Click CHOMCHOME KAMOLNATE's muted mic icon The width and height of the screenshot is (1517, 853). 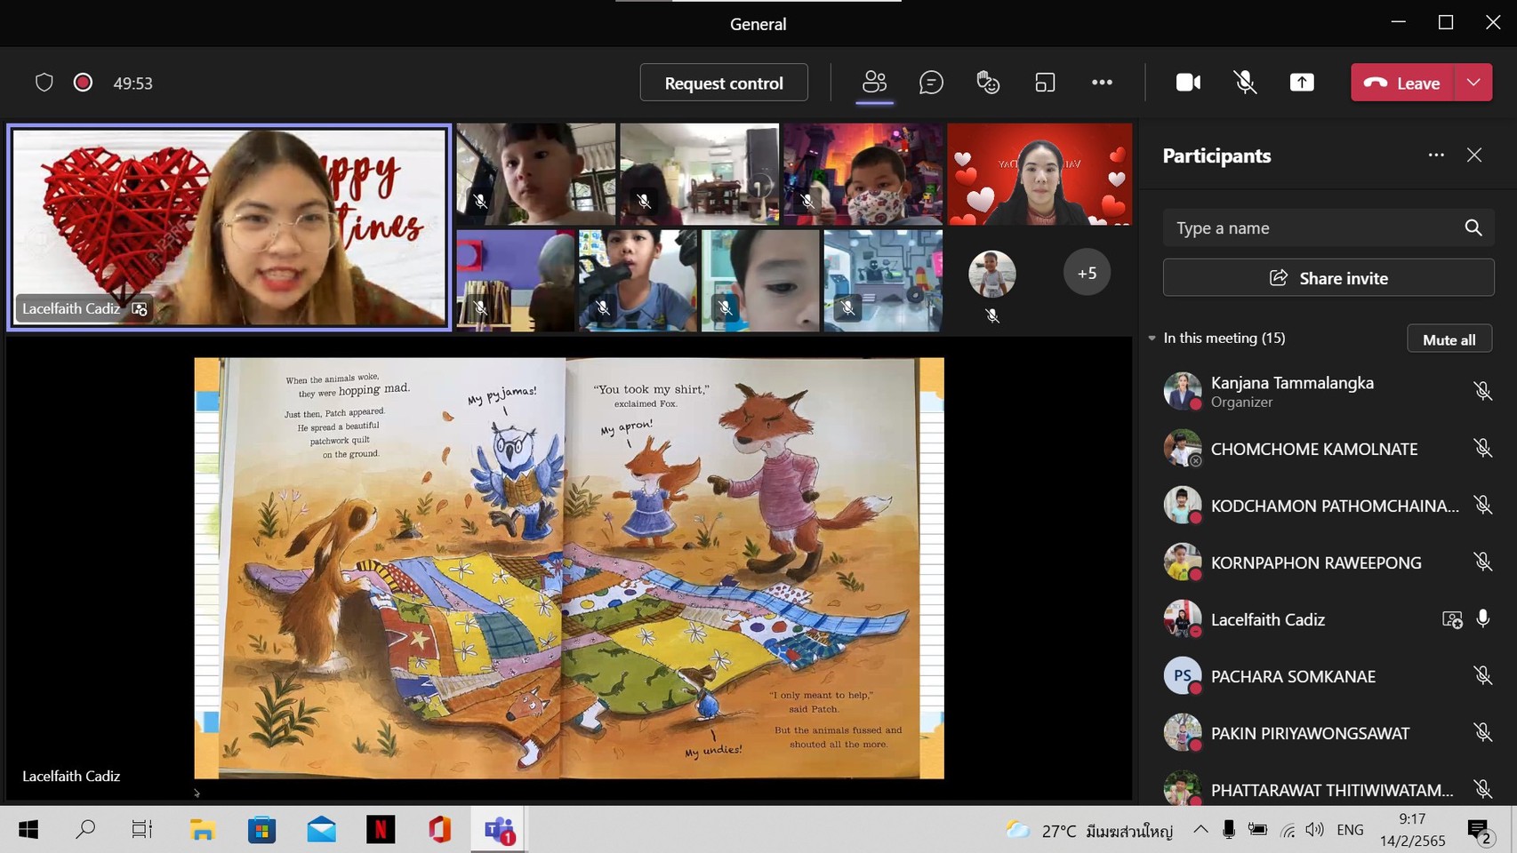(1482, 448)
